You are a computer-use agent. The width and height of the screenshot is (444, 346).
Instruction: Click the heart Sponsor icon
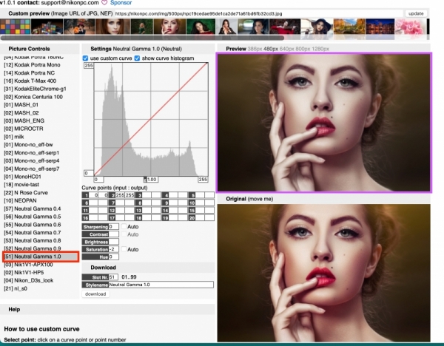coord(103,3)
